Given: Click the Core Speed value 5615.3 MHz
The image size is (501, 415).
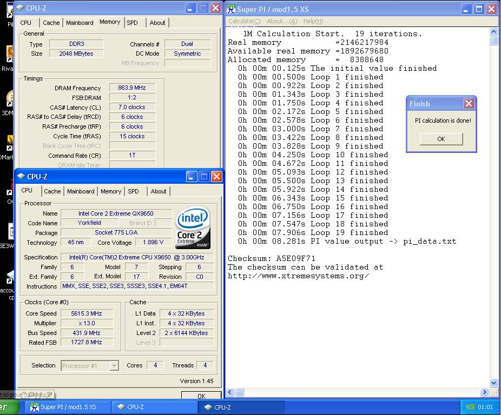Looking at the screenshot, I should (87, 313).
